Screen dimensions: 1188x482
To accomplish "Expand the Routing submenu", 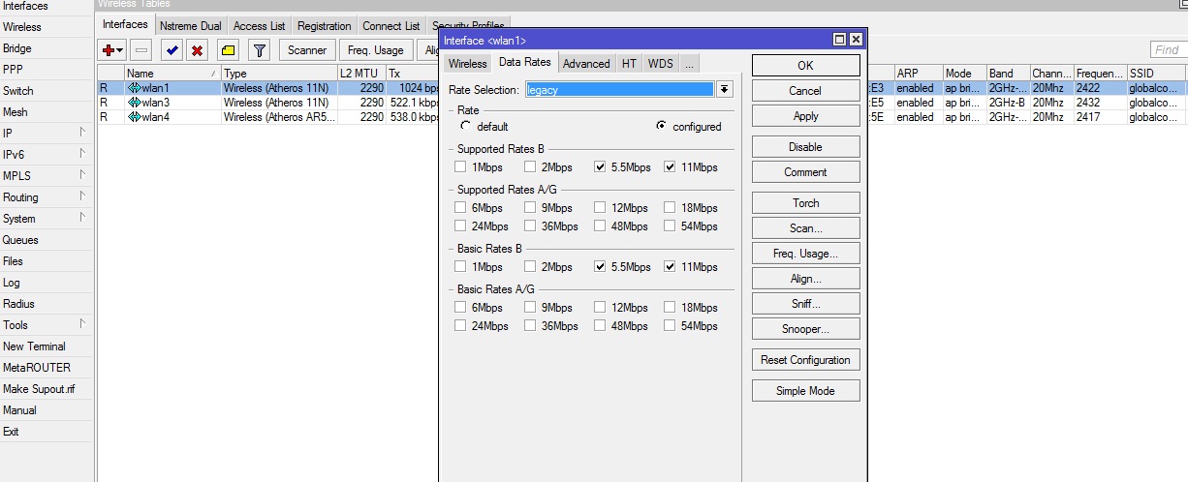I will click(x=82, y=196).
